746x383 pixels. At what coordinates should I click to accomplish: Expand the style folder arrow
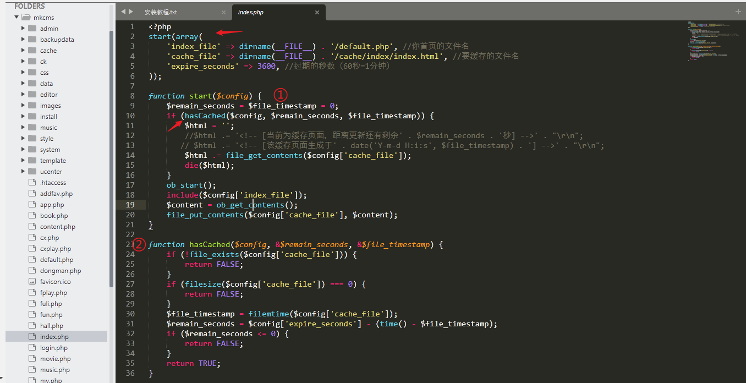(23, 139)
